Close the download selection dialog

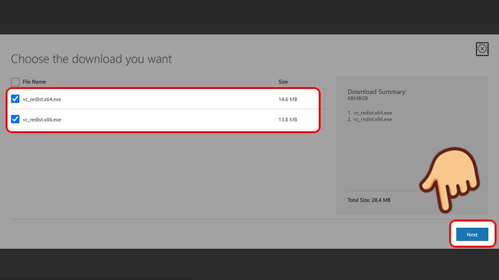(x=482, y=49)
